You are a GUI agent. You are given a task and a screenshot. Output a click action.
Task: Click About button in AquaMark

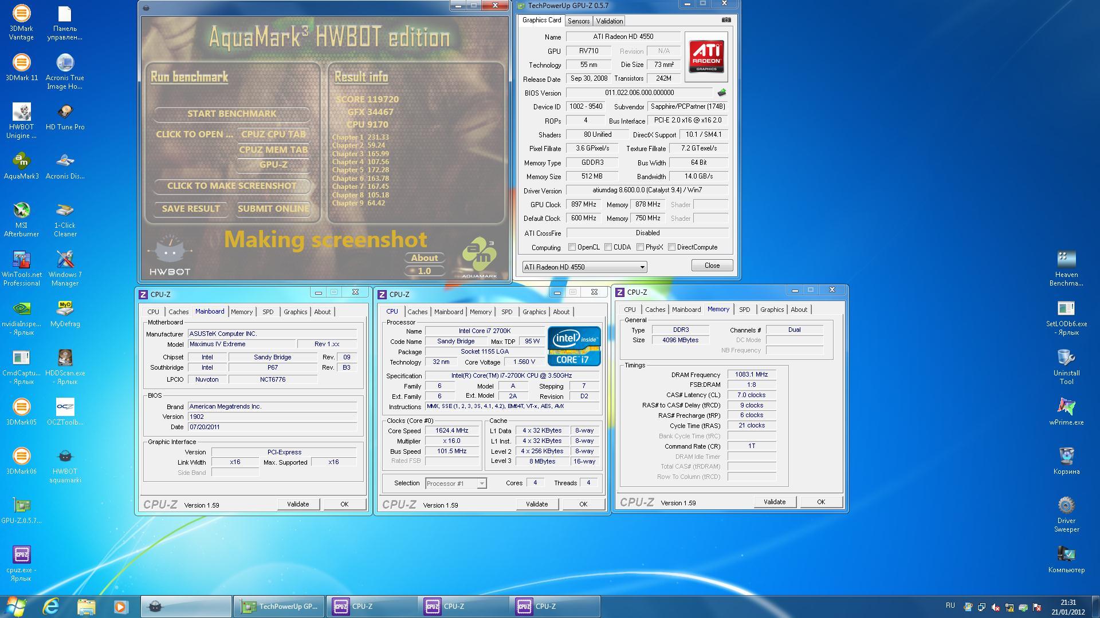[424, 258]
